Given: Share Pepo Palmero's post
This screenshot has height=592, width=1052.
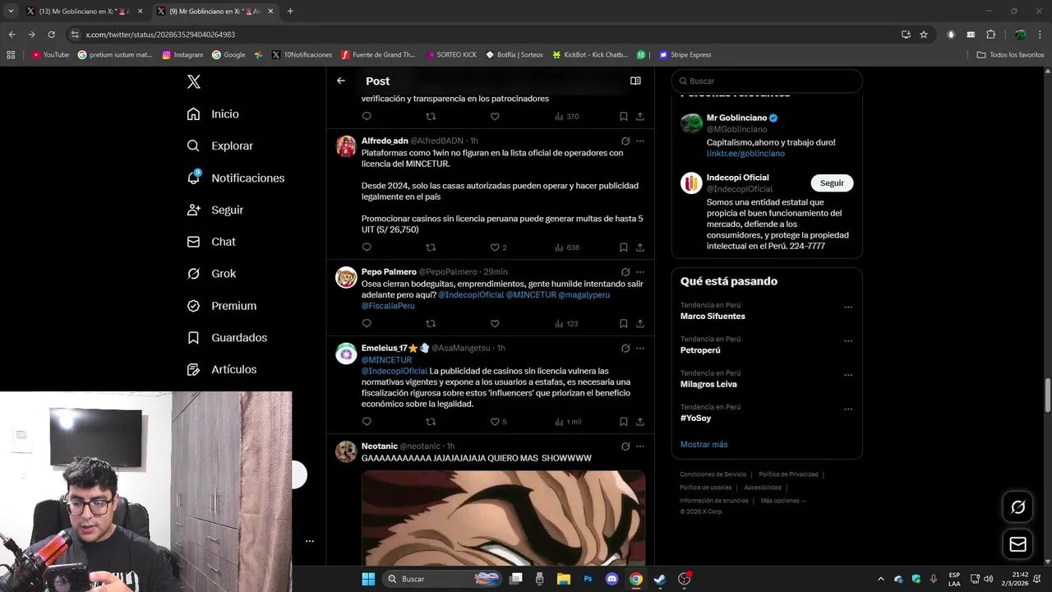Looking at the screenshot, I should (640, 324).
